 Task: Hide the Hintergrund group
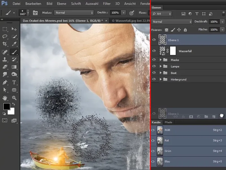[x=154, y=79]
